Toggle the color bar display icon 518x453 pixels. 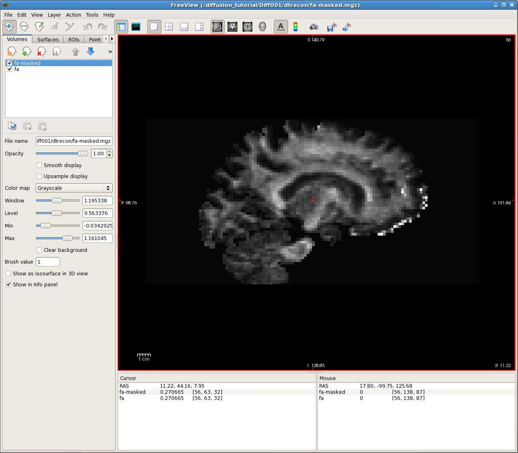coord(295,27)
